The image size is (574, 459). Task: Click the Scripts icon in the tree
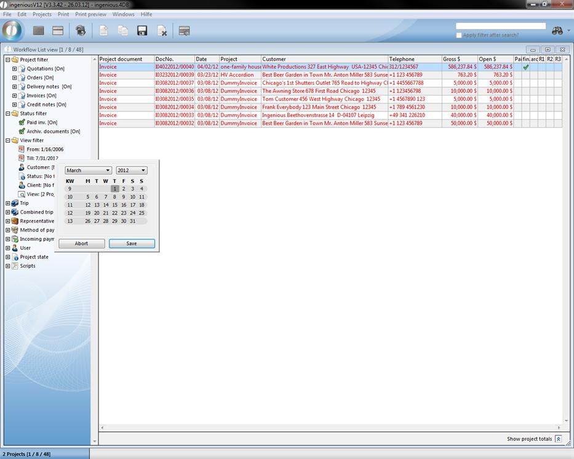[15, 266]
